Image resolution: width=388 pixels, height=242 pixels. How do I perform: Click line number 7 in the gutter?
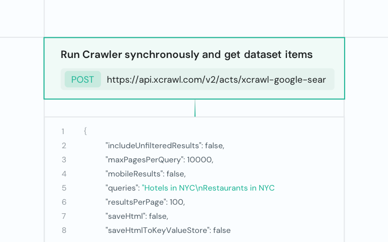(64, 216)
